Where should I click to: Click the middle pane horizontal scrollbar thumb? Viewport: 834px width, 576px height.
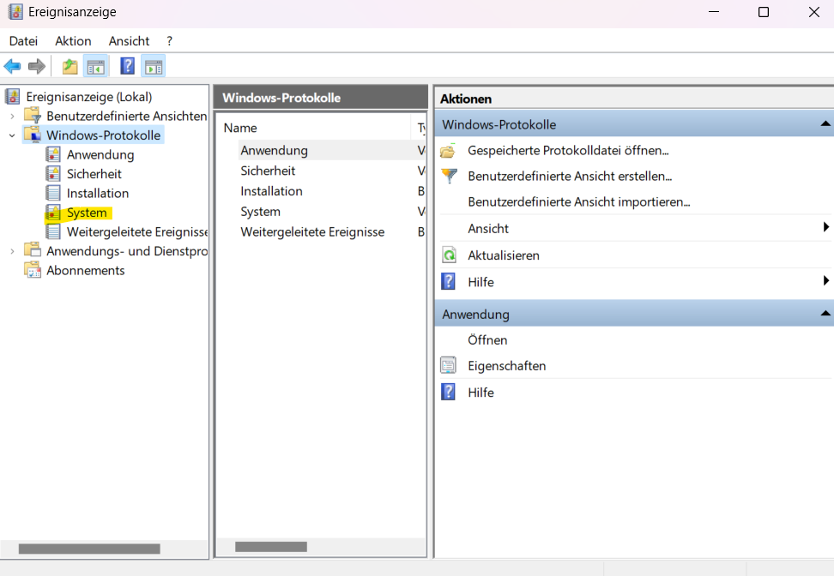click(x=271, y=547)
